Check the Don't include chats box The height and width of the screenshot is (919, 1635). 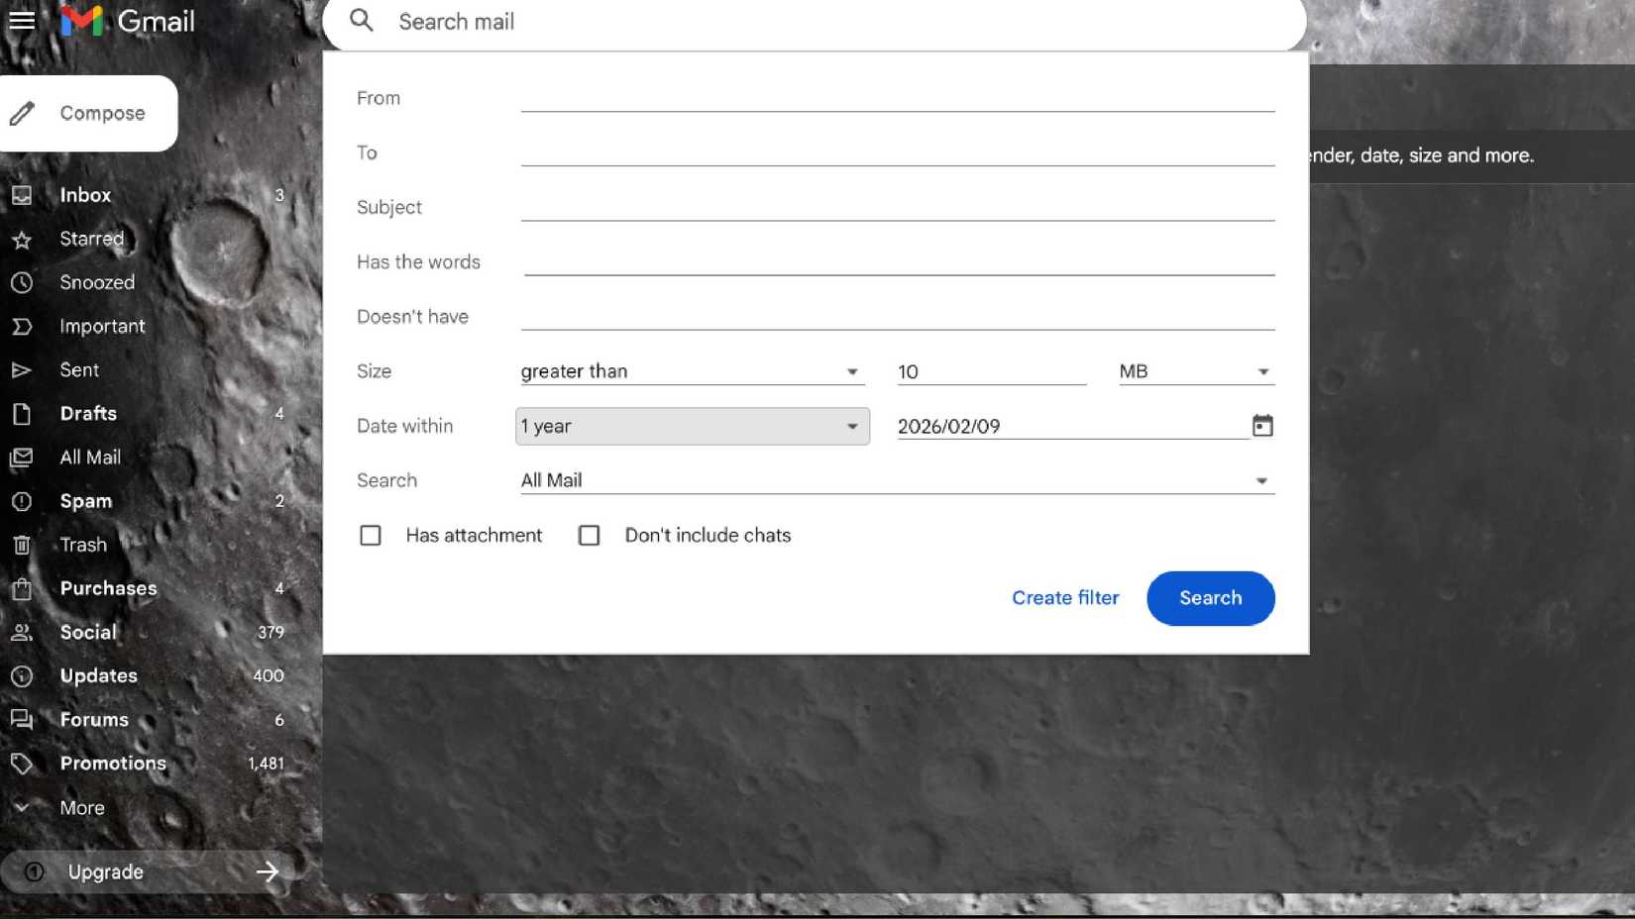[x=590, y=536]
